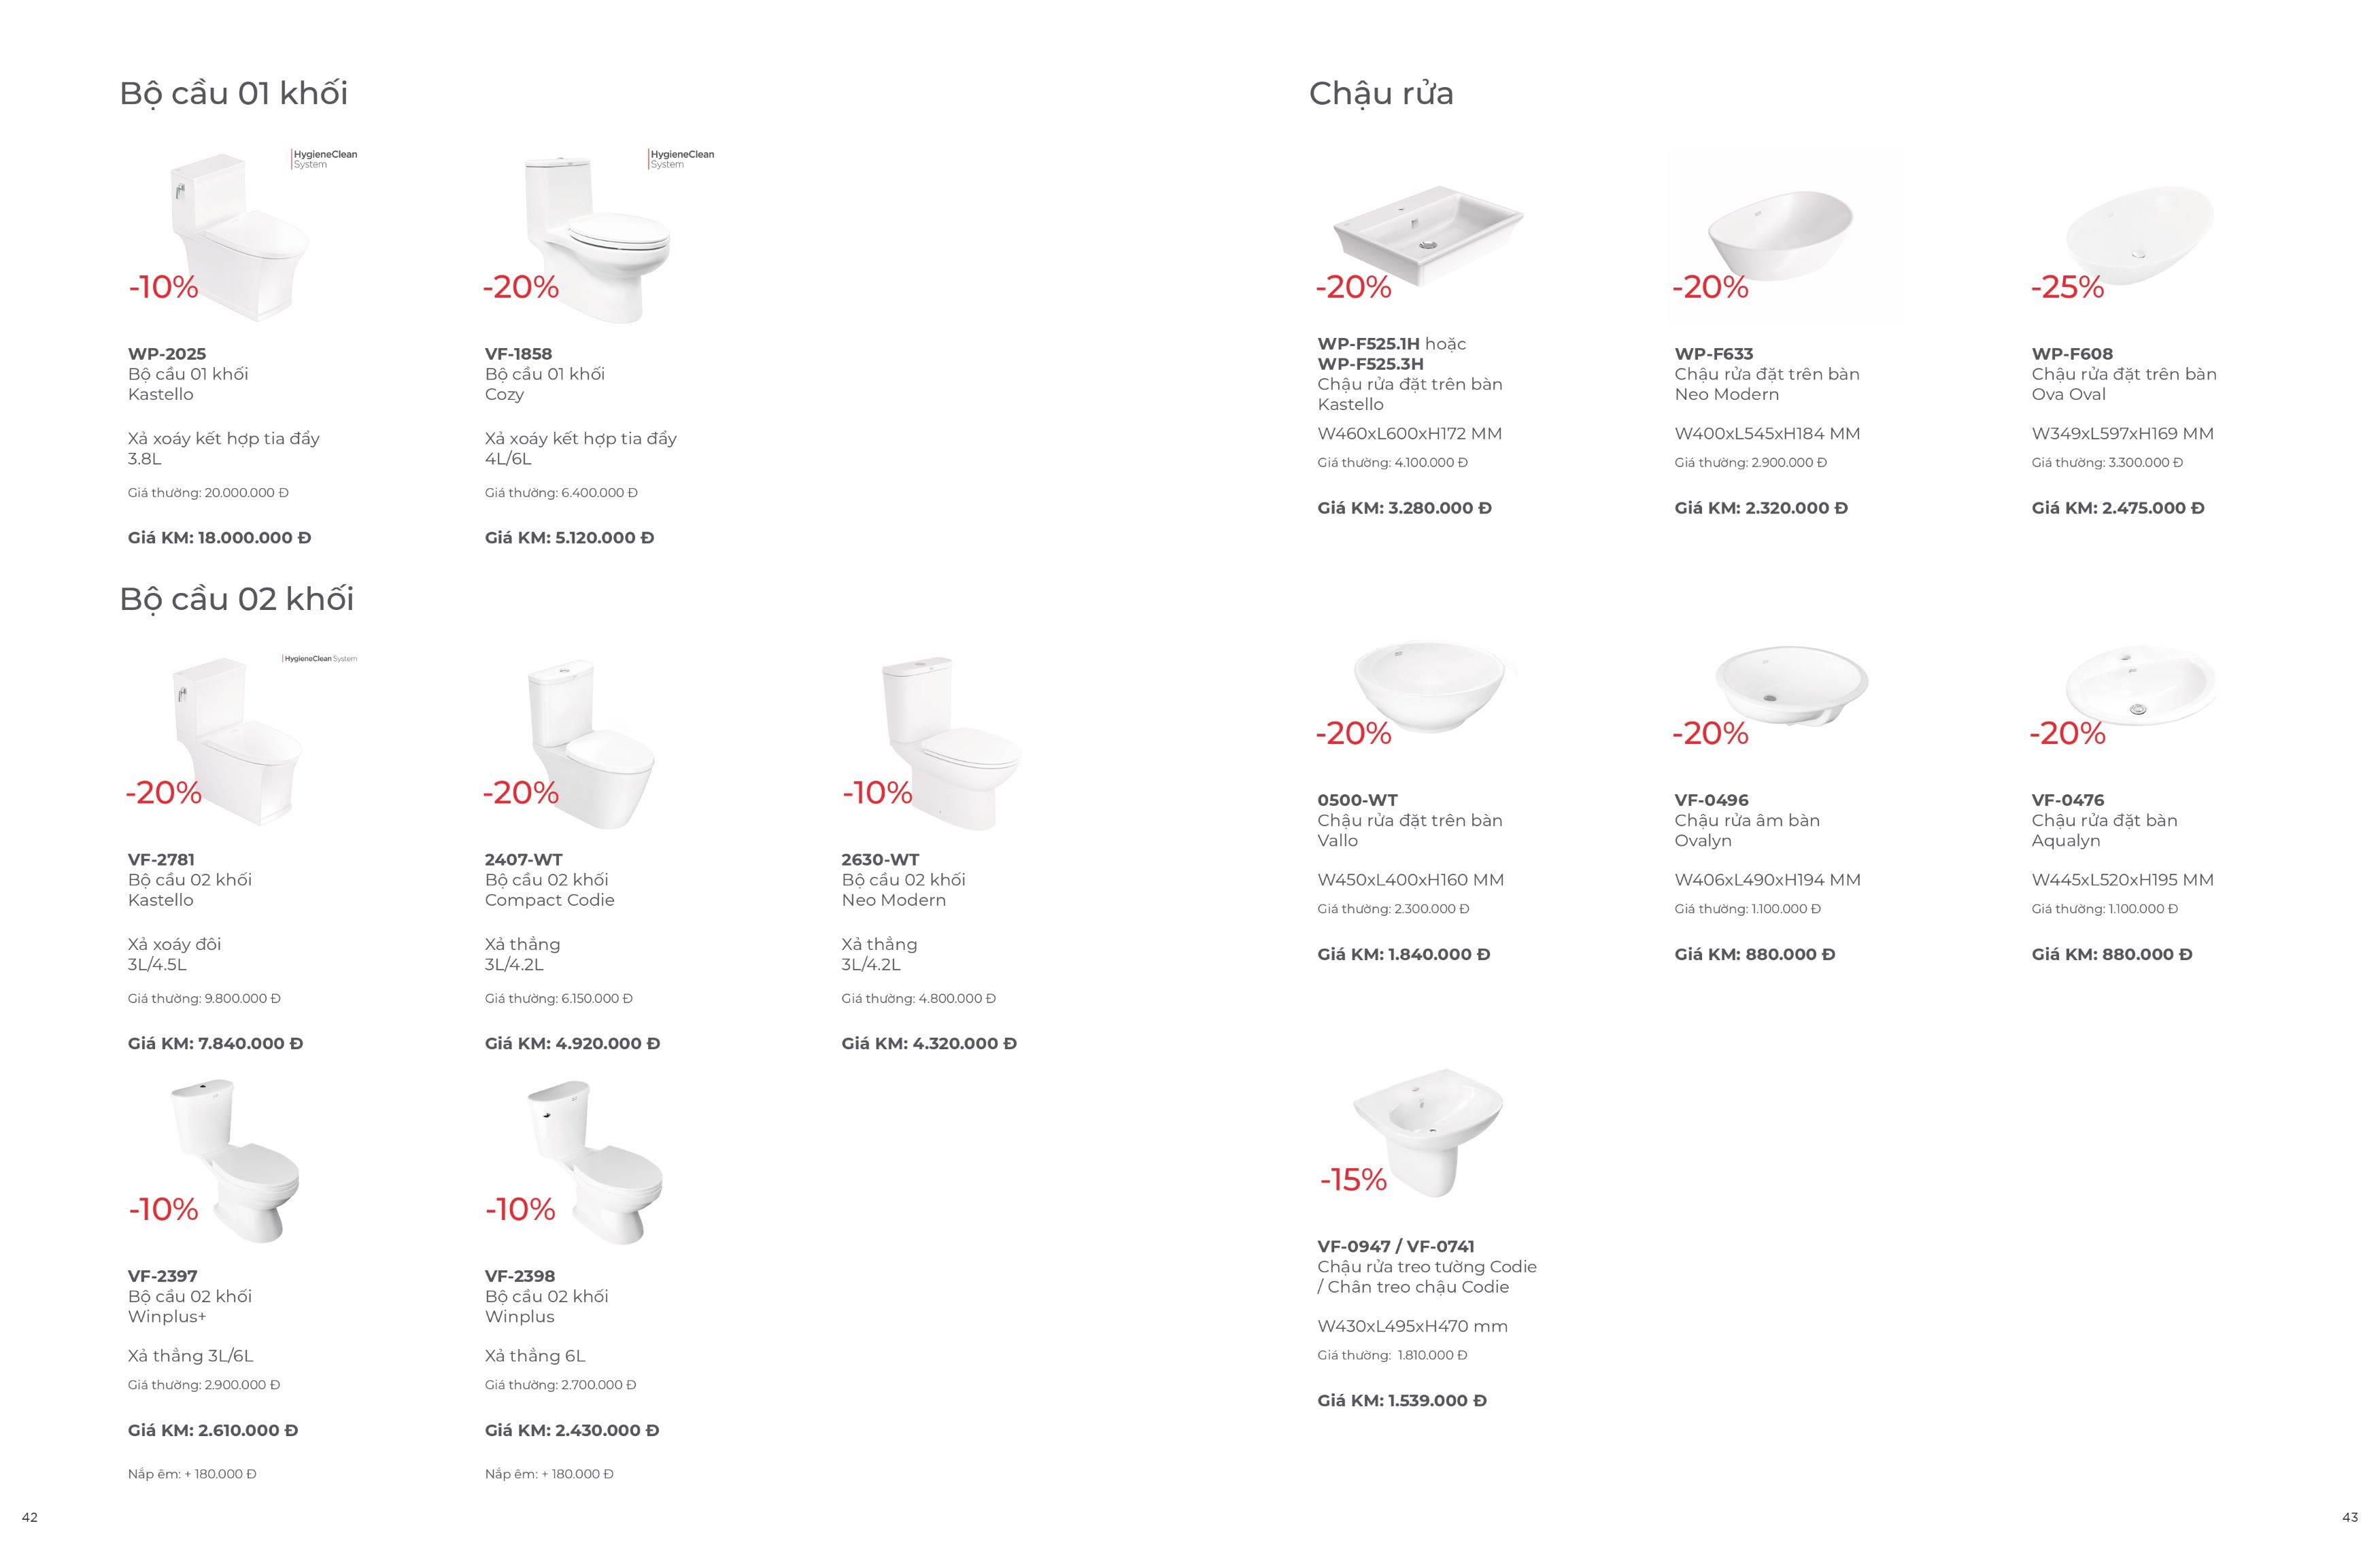The height and width of the screenshot is (1547, 2380).
Task: Click the 2630-WT Neo Modern toilet image
Action: tap(951, 744)
